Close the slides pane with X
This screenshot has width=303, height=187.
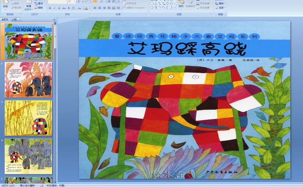coord(54,19)
